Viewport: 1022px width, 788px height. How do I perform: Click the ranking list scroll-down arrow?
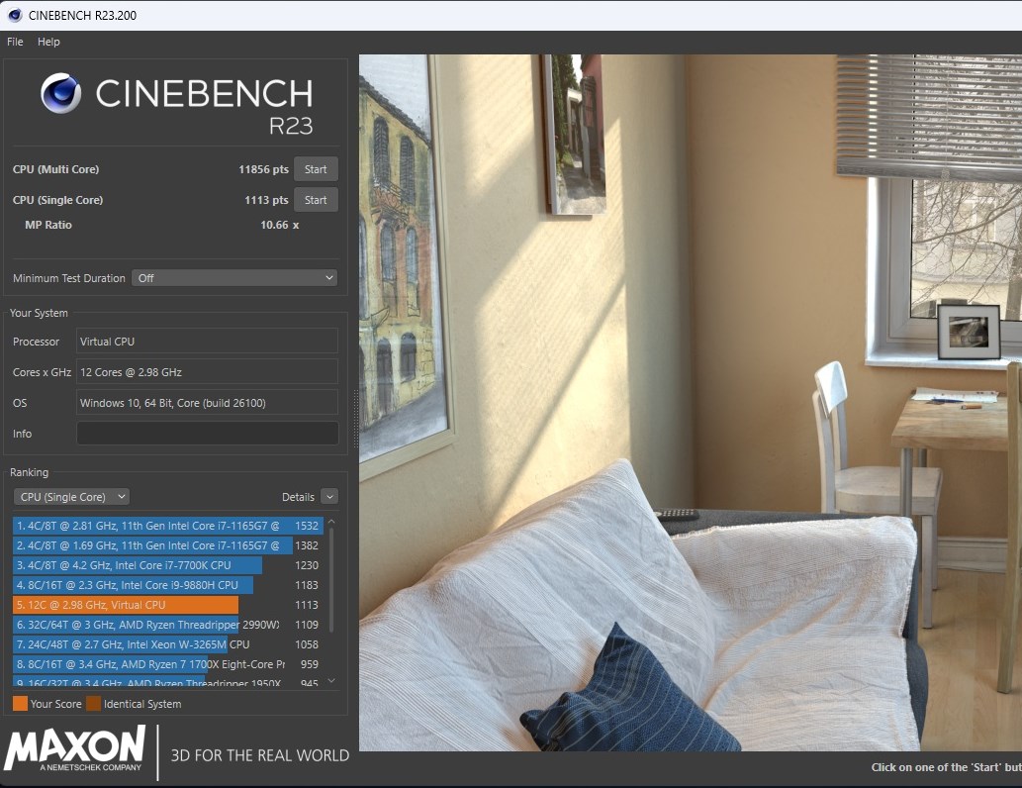pyautogui.click(x=331, y=681)
